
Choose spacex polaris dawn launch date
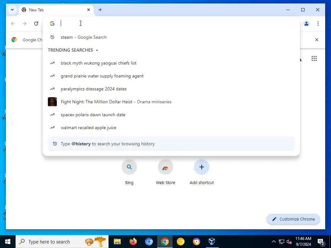pos(171,115)
